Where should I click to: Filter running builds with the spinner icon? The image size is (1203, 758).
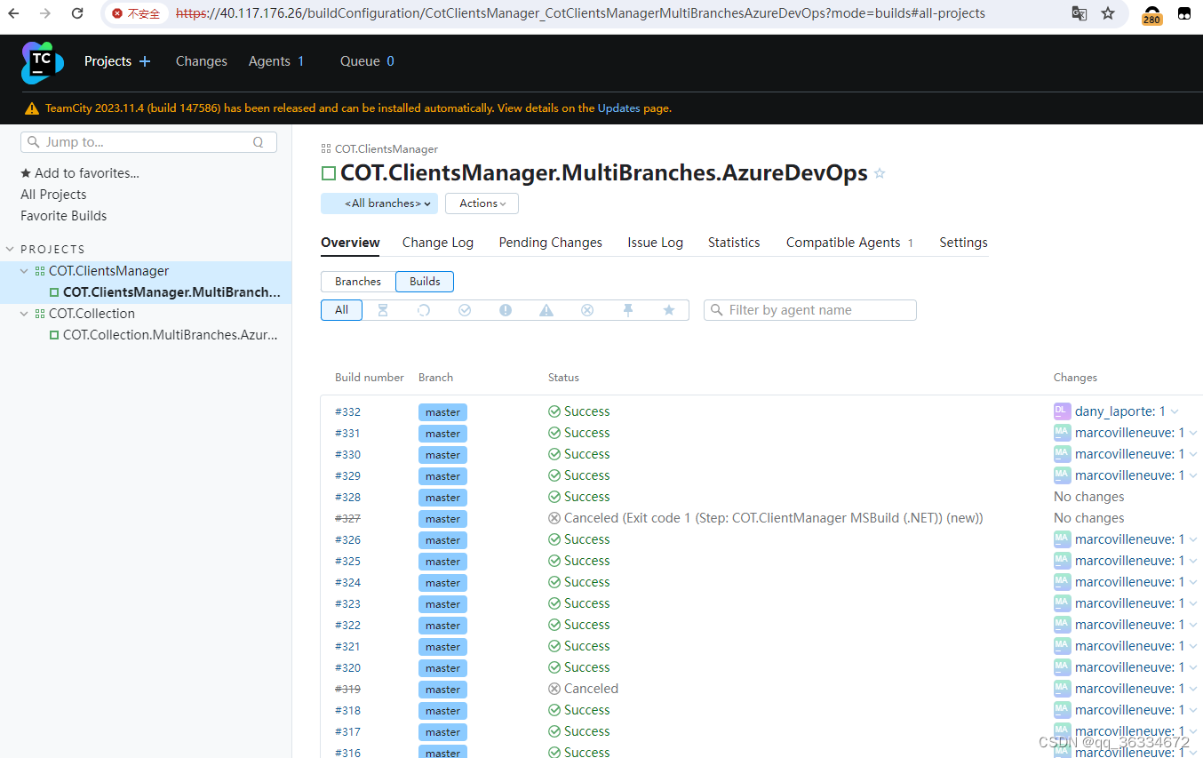point(424,310)
